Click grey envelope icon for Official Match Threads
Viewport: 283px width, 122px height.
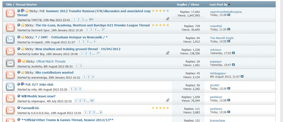point(10,63)
